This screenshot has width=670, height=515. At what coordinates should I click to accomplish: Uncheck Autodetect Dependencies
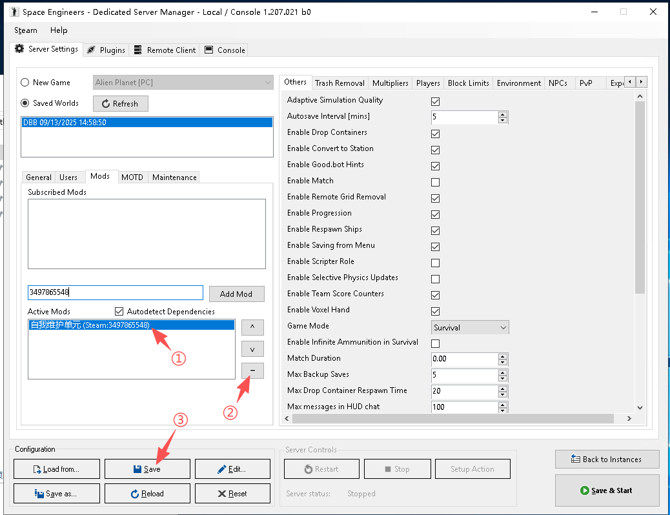click(119, 312)
